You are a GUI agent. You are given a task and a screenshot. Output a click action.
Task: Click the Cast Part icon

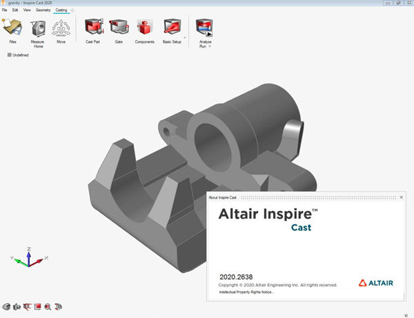click(x=93, y=28)
